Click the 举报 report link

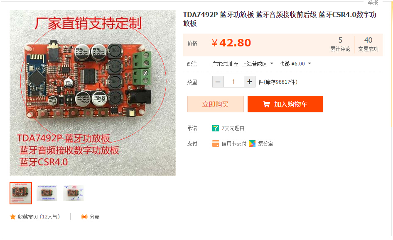373,2
